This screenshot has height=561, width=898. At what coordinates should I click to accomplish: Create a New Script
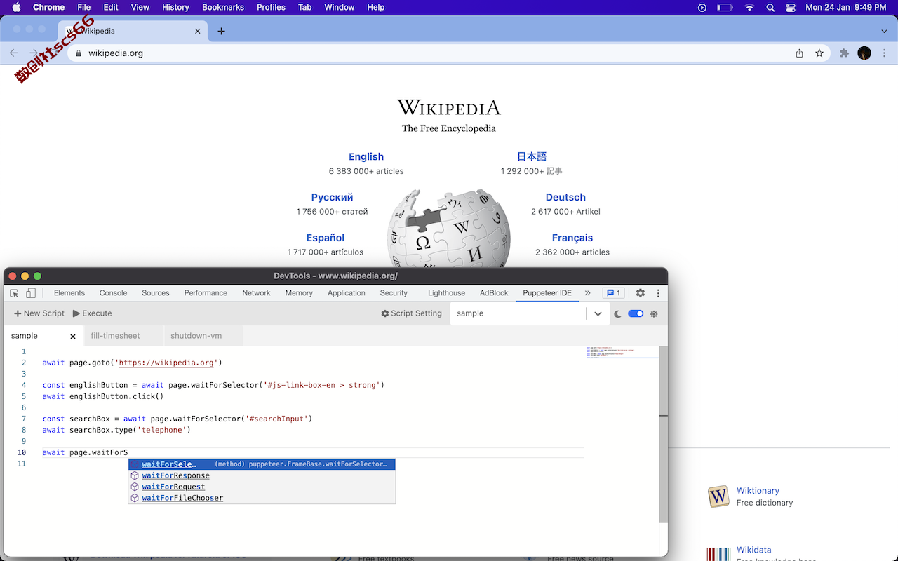39,313
